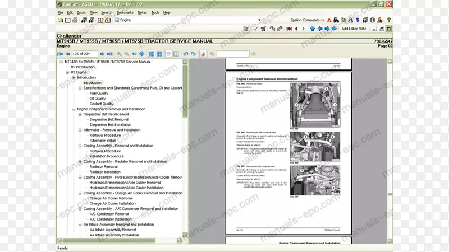The height and width of the screenshot is (252, 449).
Task: Collapse Specifications and Standards node
Action: point(80,88)
